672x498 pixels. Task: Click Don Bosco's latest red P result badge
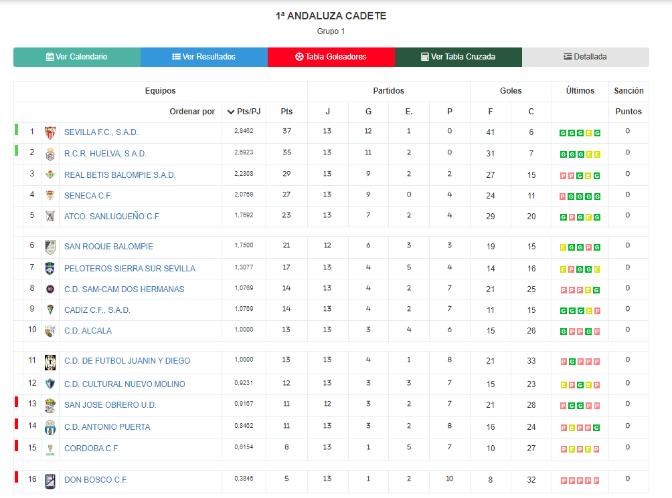tap(596, 481)
